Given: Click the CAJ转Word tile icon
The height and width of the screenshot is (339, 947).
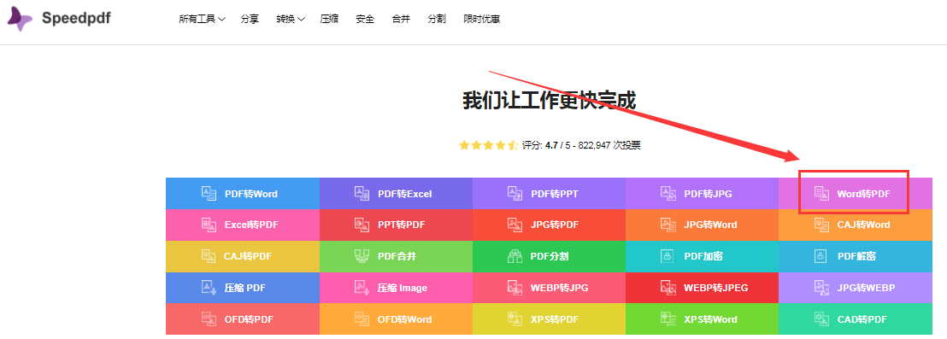Looking at the screenshot, I should [821, 225].
